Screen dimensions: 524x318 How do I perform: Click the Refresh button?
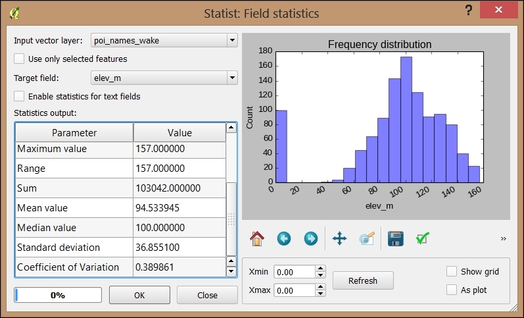tap(363, 280)
